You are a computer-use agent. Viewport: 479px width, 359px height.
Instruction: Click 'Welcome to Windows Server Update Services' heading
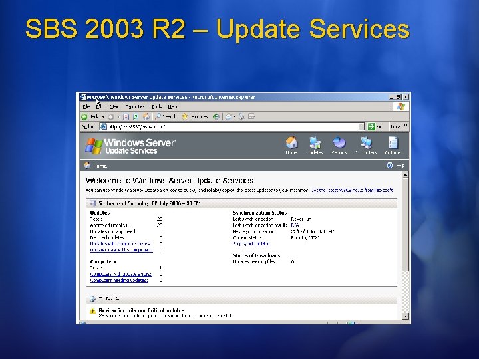pos(170,180)
